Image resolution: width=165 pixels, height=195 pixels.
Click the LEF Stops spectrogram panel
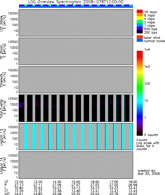click(x=76, y=23)
